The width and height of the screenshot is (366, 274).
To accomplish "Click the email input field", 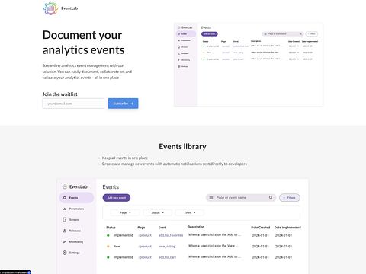I will tap(73, 104).
